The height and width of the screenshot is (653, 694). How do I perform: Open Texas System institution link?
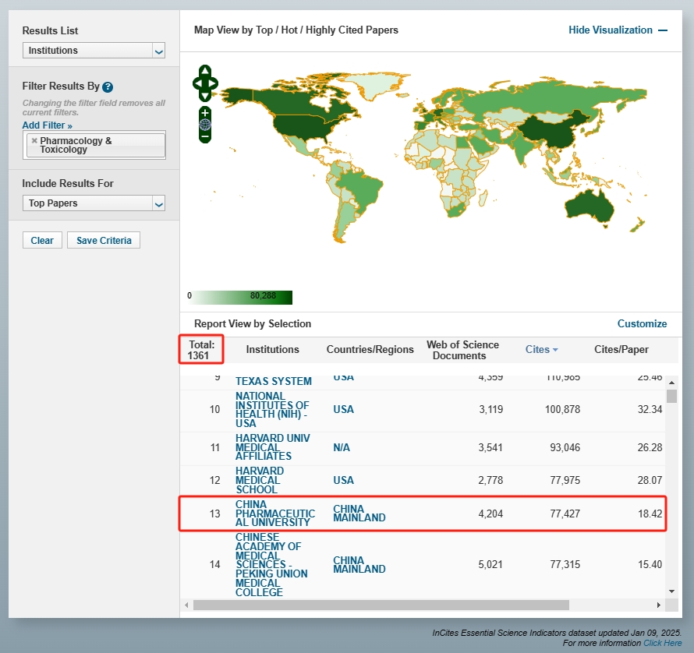(273, 381)
